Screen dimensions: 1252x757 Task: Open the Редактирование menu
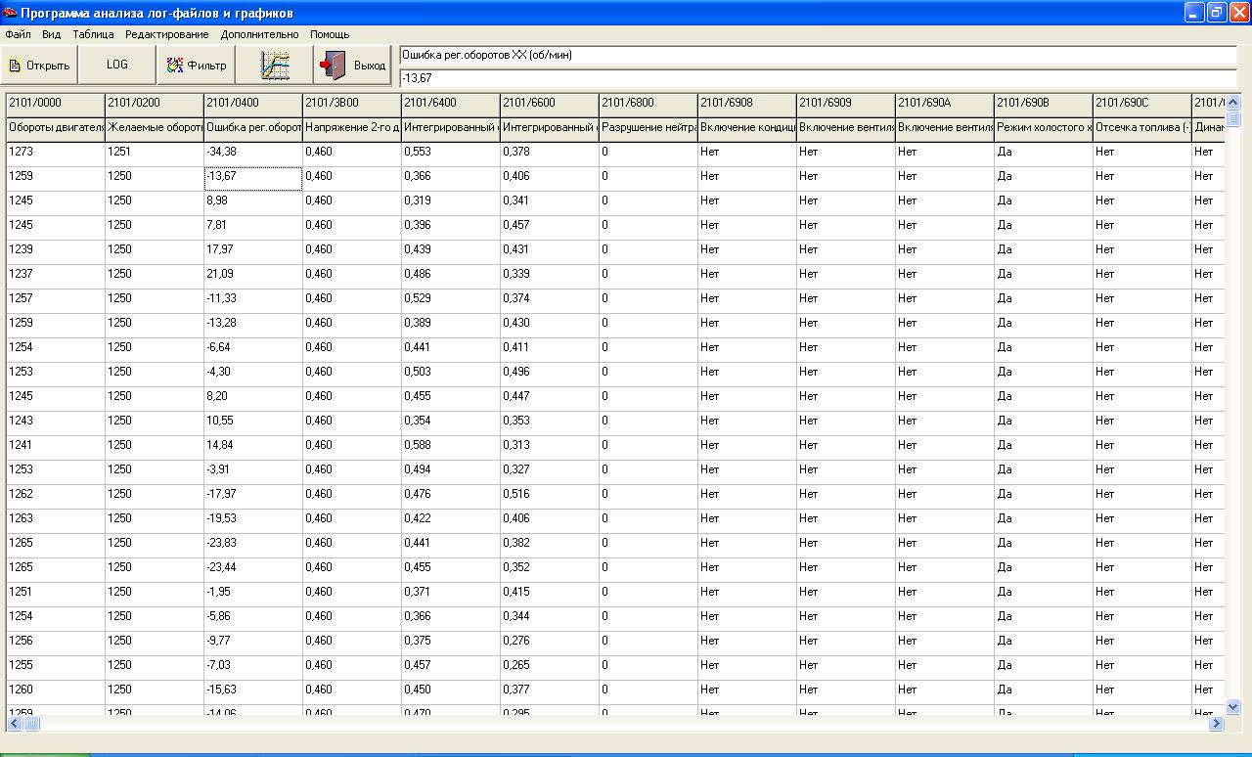(167, 34)
